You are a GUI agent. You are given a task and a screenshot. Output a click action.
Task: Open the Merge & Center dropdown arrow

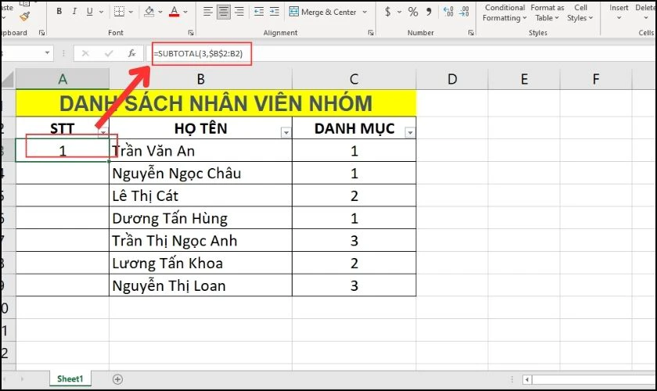tap(364, 12)
